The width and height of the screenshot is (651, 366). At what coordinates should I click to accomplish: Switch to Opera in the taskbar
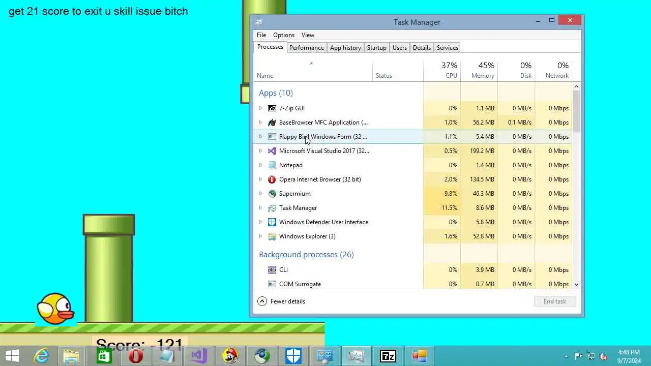pyautogui.click(x=135, y=356)
